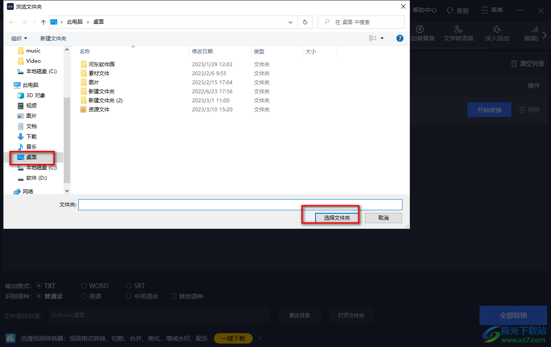This screenshot has width=551, height=347.
Task: Select 新建文件夹 (2) folder
Action: [105, 100]
